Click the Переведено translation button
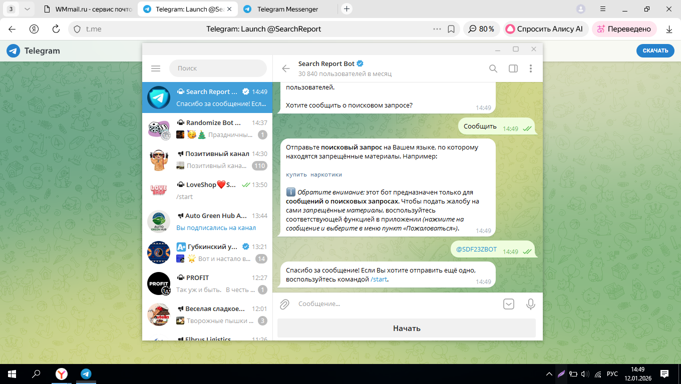The height and width of the screenshot is (384, 681). (624, 29)
